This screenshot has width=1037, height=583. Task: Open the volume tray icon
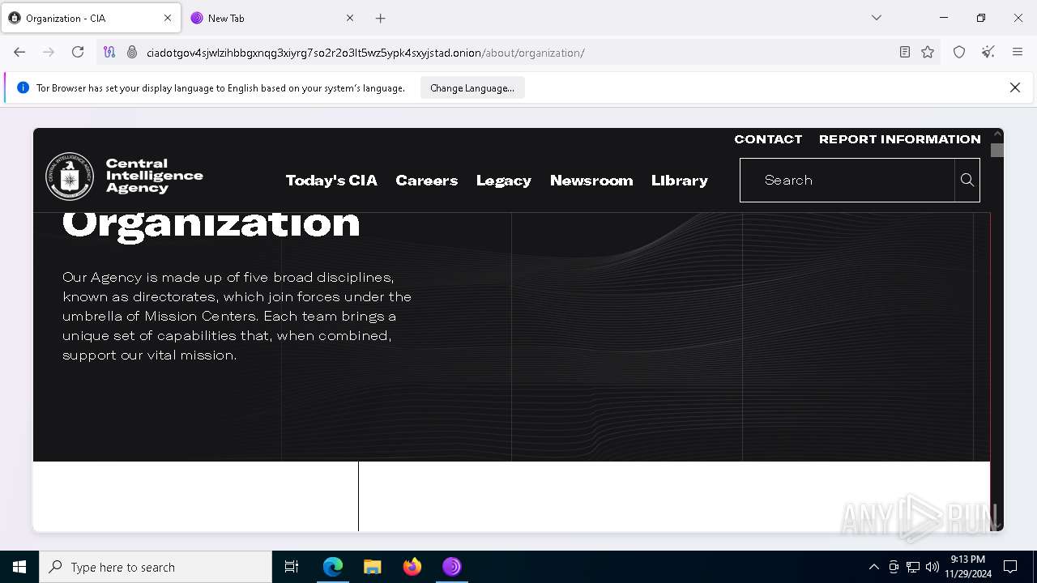tap(932, 567)
